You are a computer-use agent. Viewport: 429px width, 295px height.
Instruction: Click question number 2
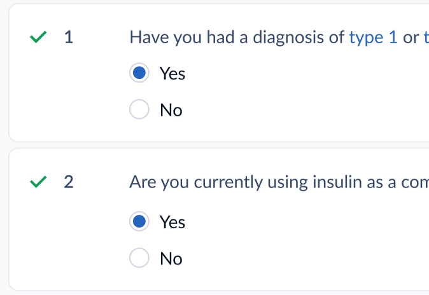[x=69, y=182]
